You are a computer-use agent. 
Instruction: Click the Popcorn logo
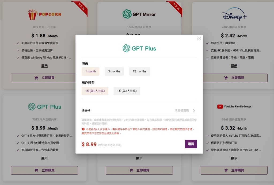(x=45, y=14)
